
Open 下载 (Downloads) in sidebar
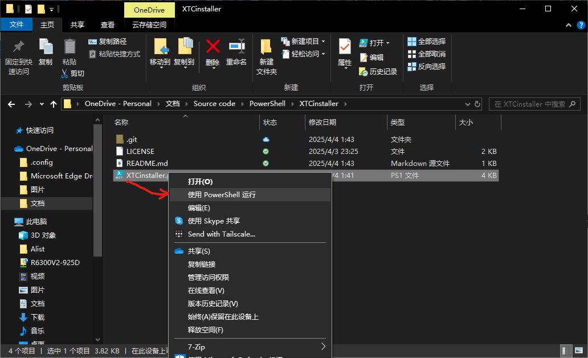tap(38, 317)
